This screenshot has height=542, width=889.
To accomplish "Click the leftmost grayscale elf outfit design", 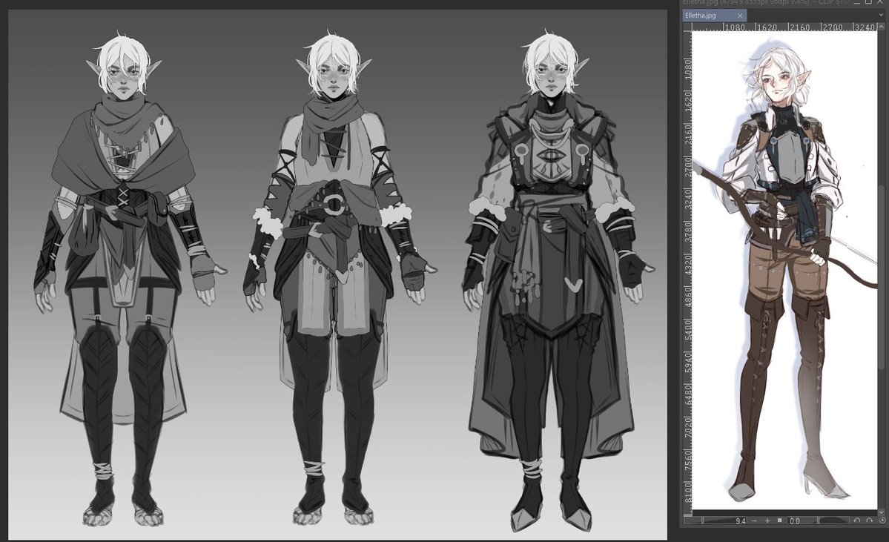I will (x=123, y=279).
